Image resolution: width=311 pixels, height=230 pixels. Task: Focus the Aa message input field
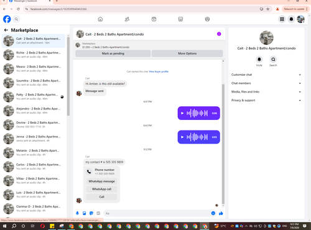coord(160,213)
